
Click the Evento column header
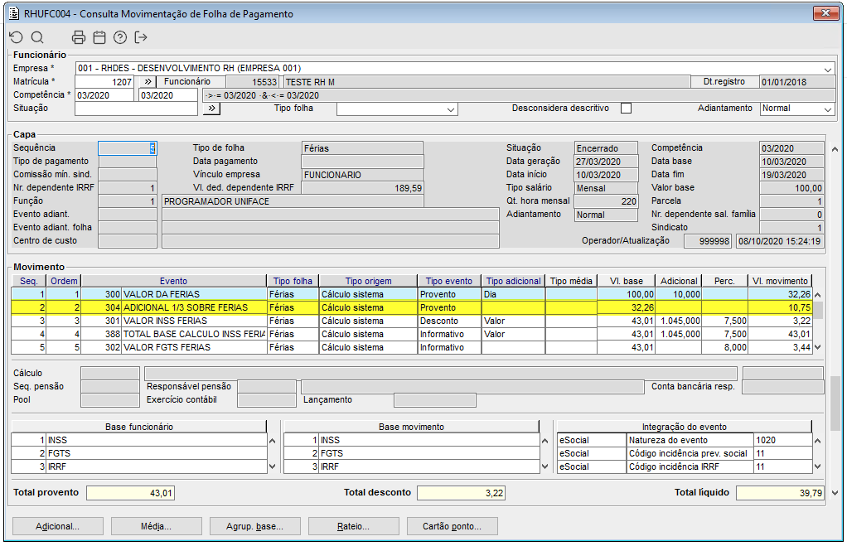[x=173, y=281]
